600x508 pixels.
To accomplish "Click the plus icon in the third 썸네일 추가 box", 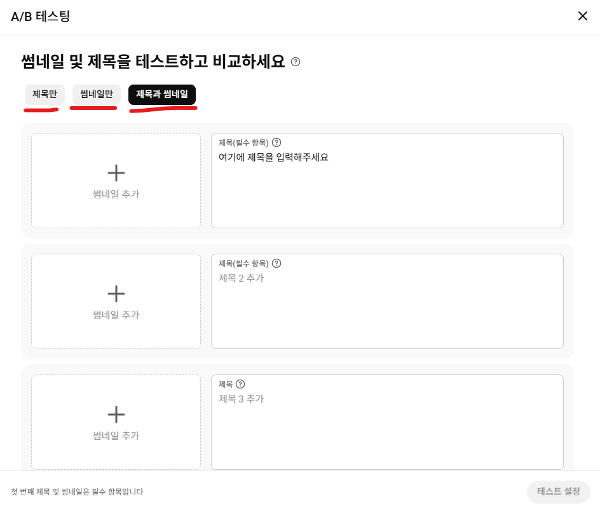I will click(116, 414).
